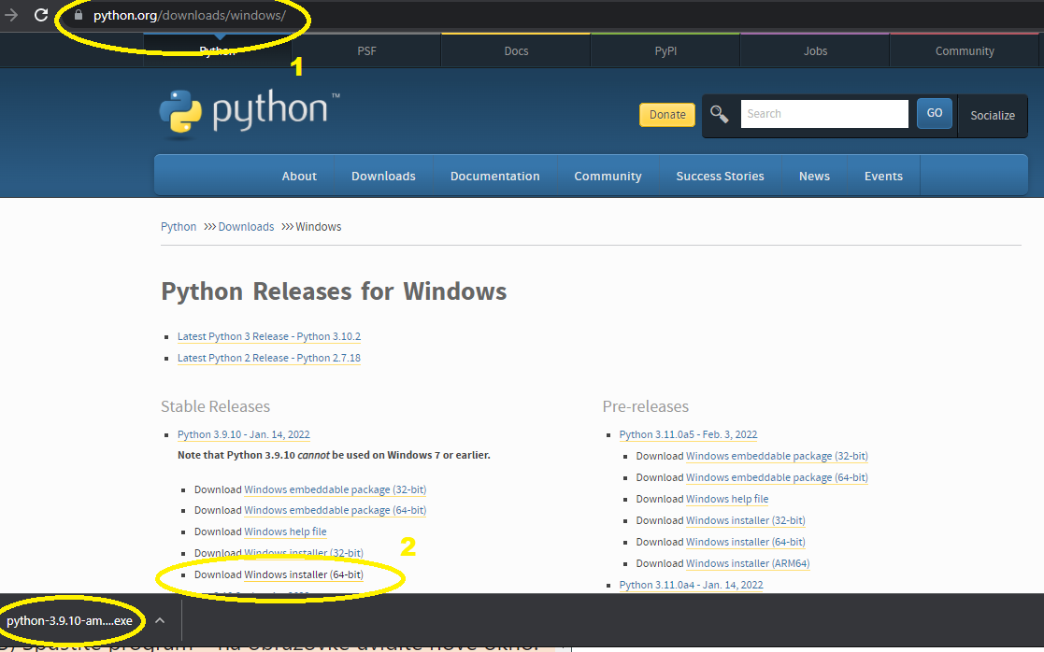Open the downloaded python-3.9.10 exe file
This screenshot has width=1044, height=652.
69,621
